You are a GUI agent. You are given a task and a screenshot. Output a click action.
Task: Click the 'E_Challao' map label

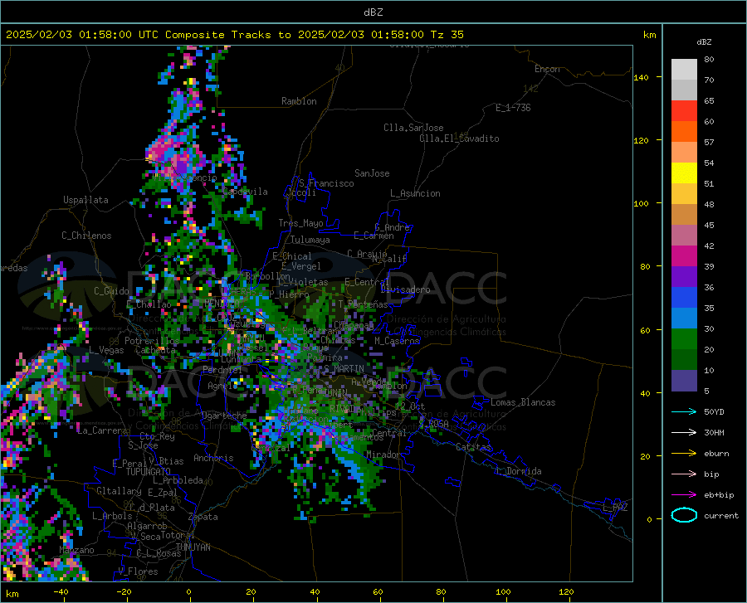149,304
